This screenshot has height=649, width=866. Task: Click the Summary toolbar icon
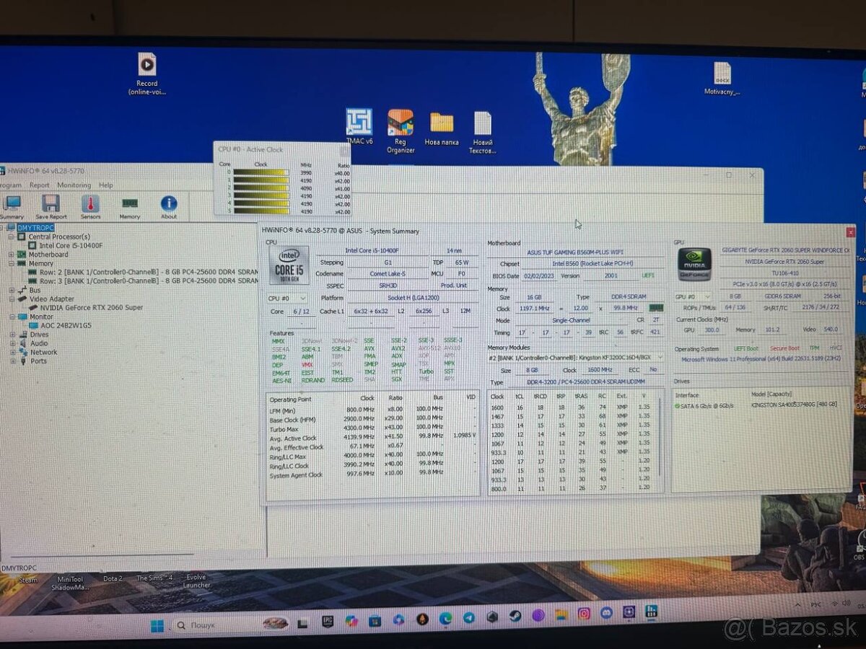(x=12, y=206)
